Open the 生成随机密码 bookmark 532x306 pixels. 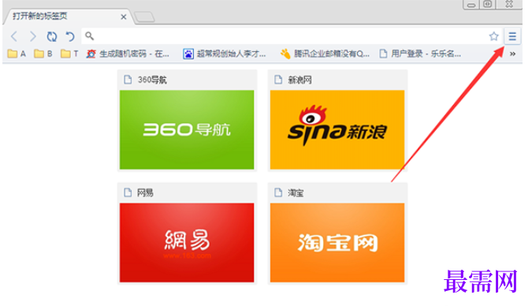(x=128, y=54)
